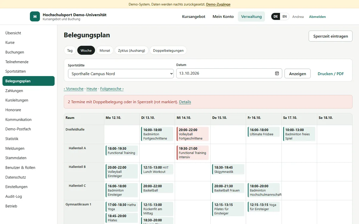The image size is (359, 224).
Task: Jump to Heute link
Action: 92,89
